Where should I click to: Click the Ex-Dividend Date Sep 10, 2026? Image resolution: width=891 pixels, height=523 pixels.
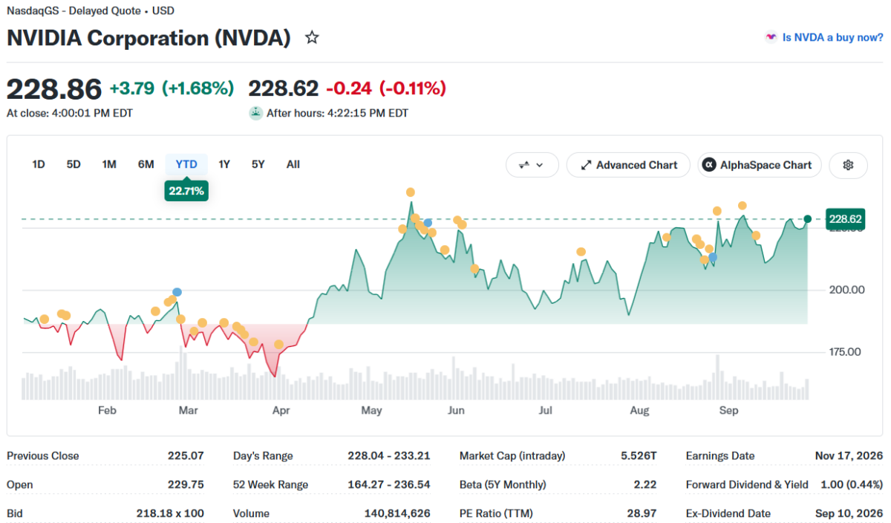coord(849,513)
